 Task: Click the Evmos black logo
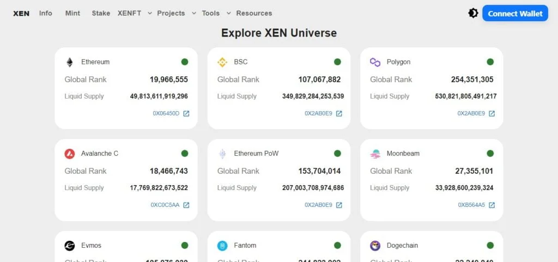pos(69,246)
